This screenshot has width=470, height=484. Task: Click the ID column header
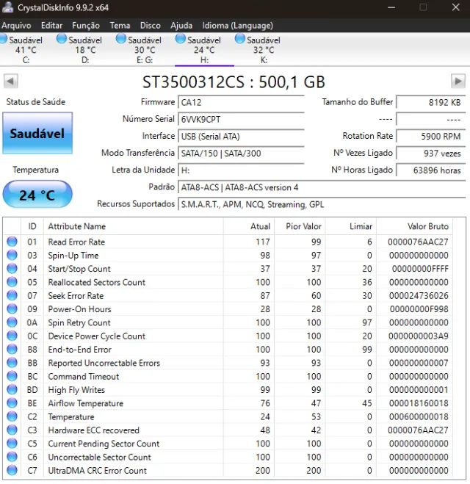pos(32,226)
